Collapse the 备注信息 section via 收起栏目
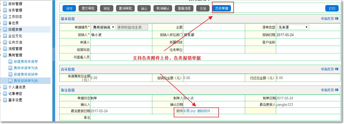The image size is (344, 124). pos(330,90)
